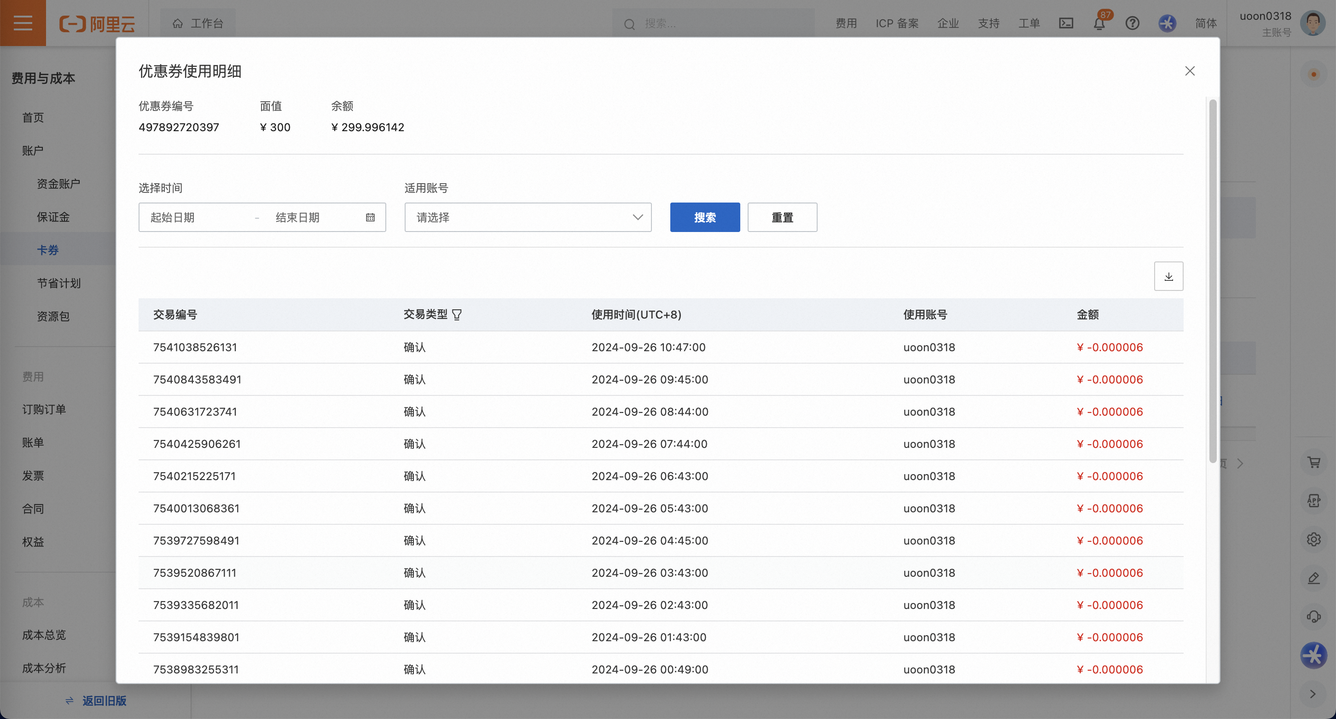The height and width of the screenshot is (719, 1336).
Task: Click the notification bell icon
Action: 1098,23
